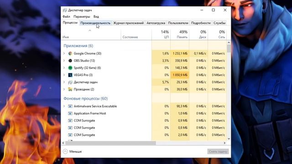
Task: Expand the Диспетчер задач process row
Action: 64,82
